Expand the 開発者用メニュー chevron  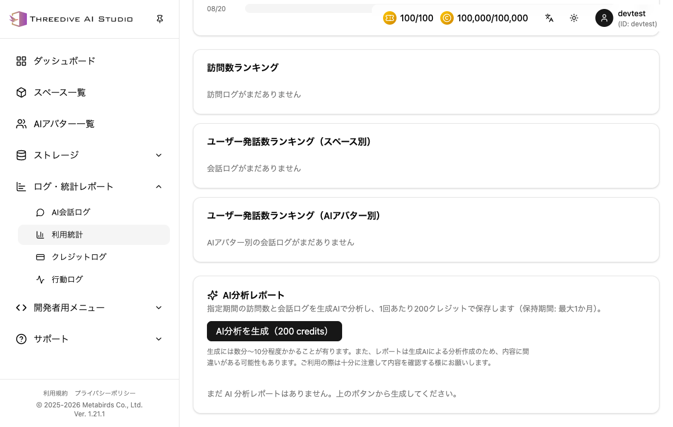click(x=159, y=308)
